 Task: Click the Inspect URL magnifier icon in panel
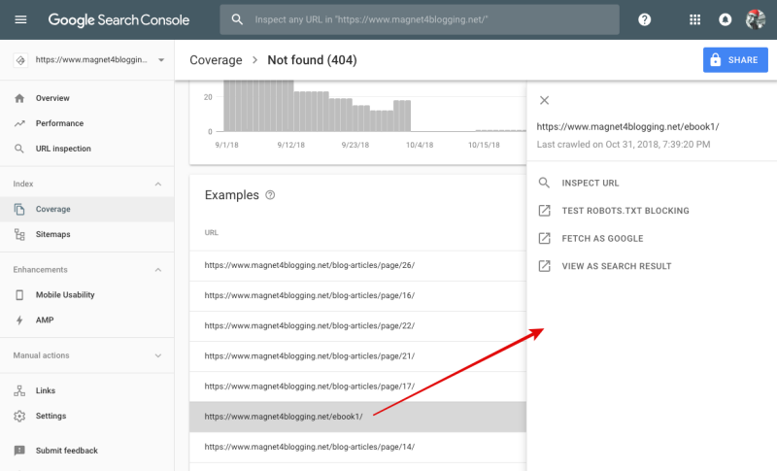(544, 183)
